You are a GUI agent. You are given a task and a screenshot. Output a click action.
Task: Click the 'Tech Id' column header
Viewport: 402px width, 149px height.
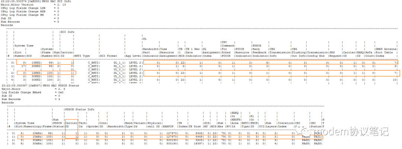click(82, 125)
